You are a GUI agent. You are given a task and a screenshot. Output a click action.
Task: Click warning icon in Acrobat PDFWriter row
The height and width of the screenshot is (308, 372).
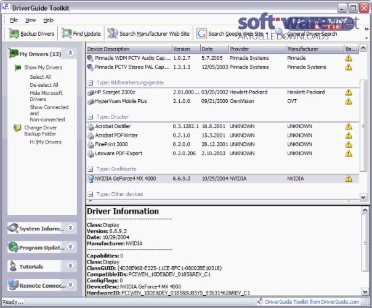tap(348, 136)
